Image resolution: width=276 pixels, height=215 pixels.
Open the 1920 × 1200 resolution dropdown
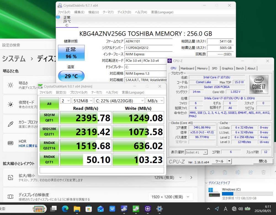(170, 197)
